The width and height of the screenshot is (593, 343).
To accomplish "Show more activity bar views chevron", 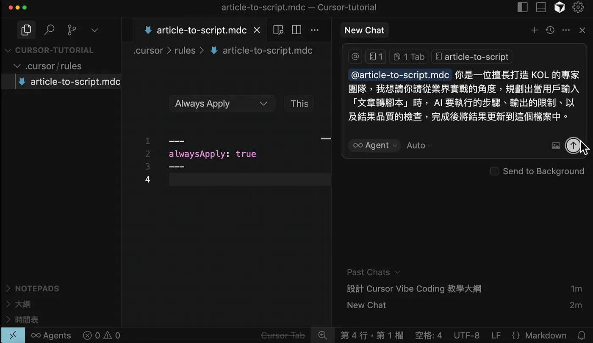I will (95, 30).
